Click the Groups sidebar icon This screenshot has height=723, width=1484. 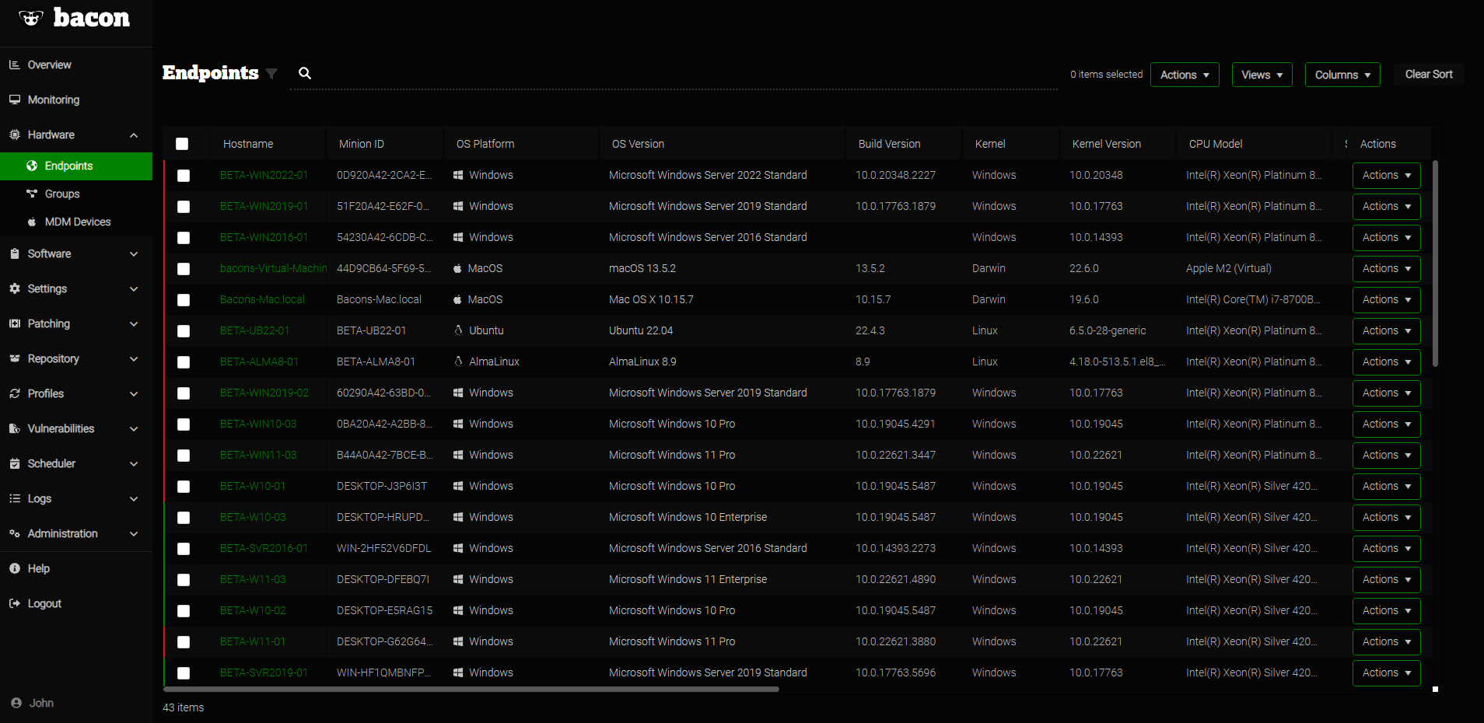tap(32, 194)
